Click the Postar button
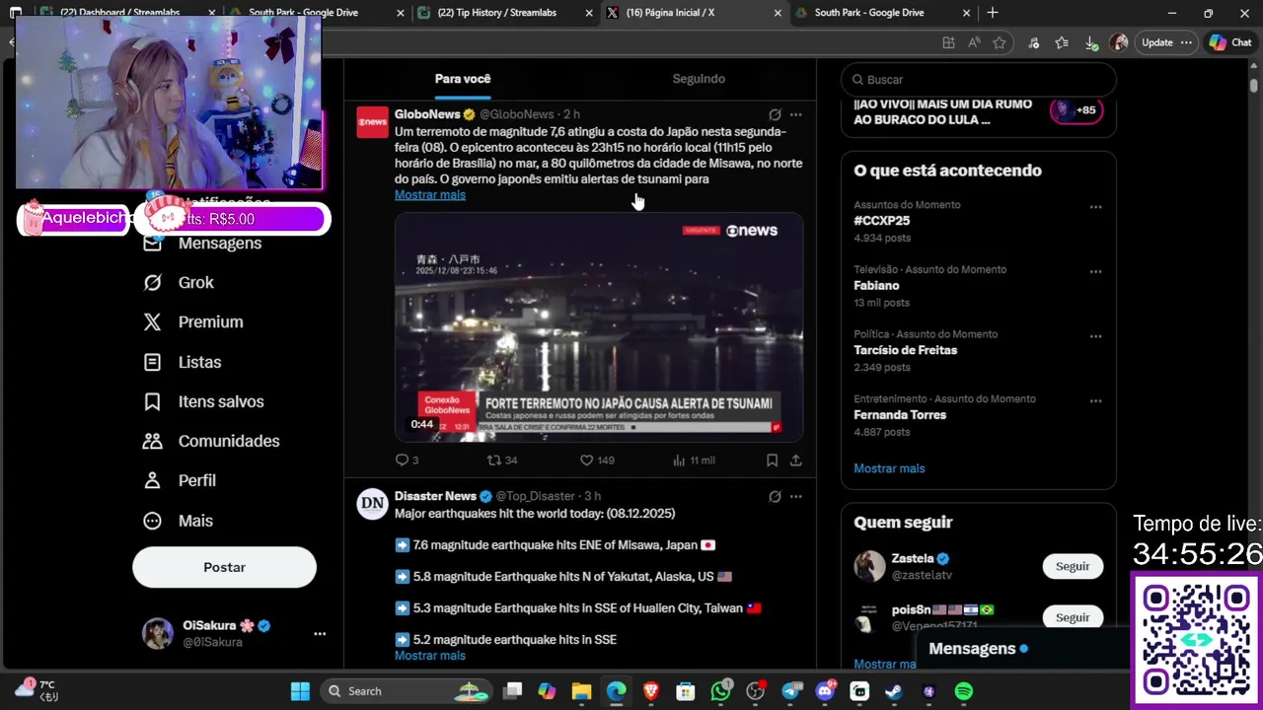 pos(224,567)
